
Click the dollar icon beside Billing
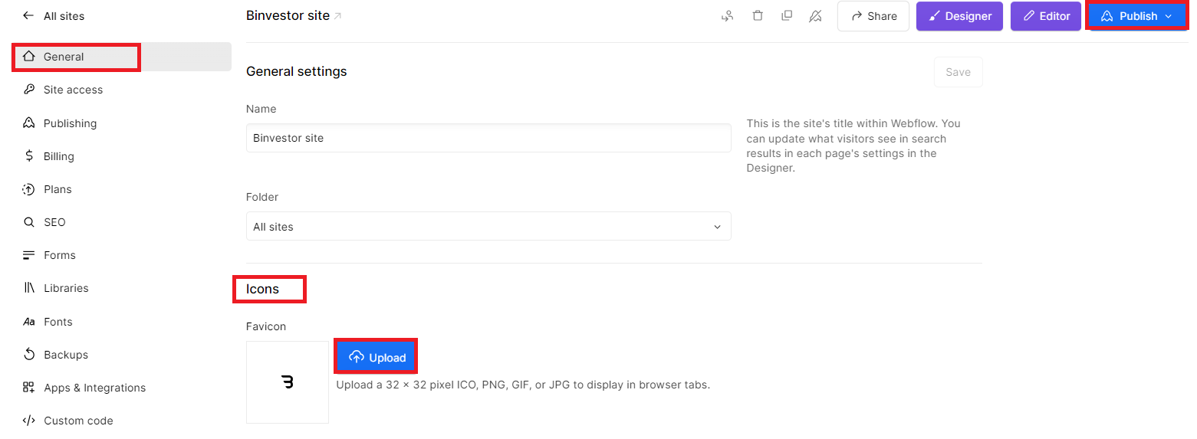click(29, 156)
